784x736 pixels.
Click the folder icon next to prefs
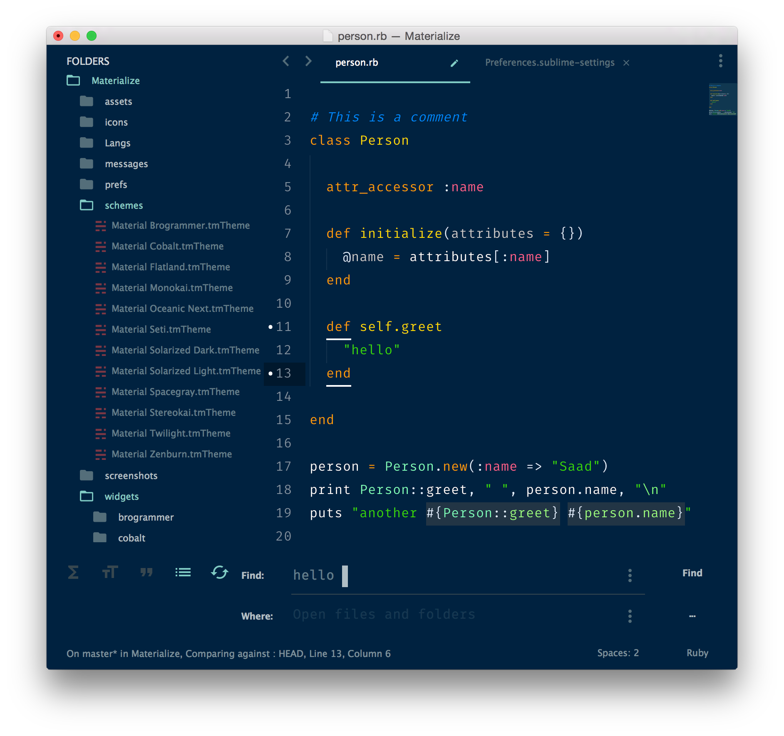pyautogui.click(x=87, y=184)
